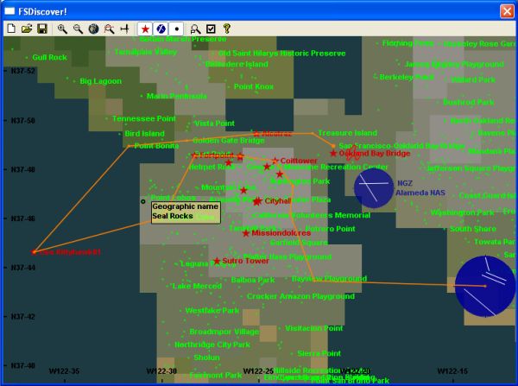The height and width of the screenshot is (386, 518).
Task: Click the Coittower landmark star
Action: pos(275,161)
